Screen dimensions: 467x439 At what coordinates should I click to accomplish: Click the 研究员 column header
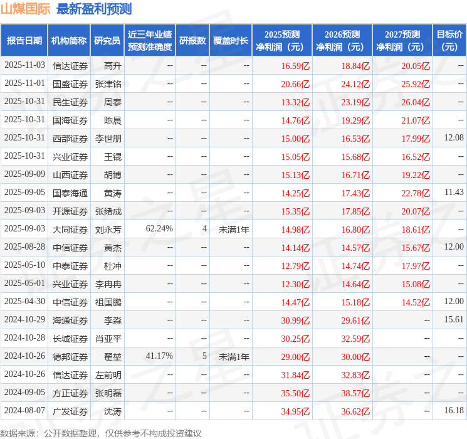tap(107, 41)
